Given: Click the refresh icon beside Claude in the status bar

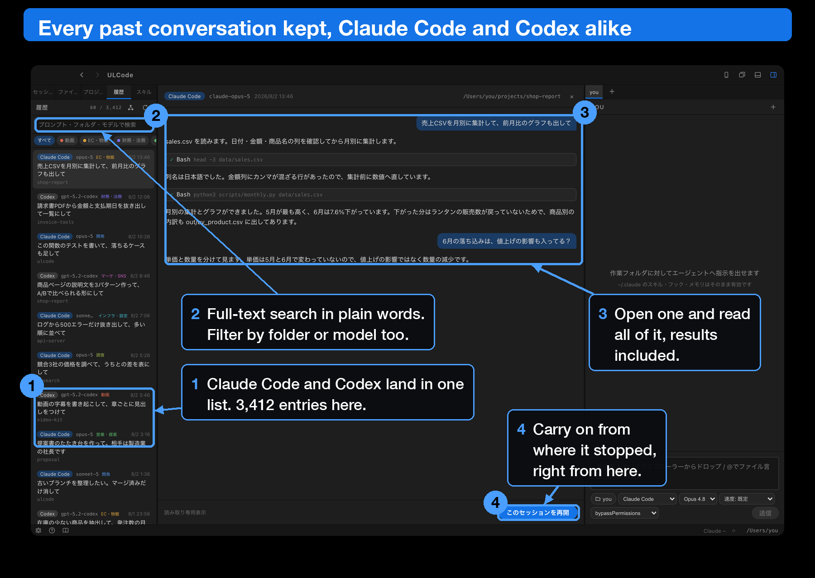Looking at the screenshot, I should tap(733, 531).
